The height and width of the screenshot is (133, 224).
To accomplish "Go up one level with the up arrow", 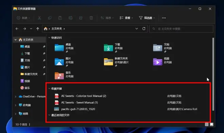I will coord(38,29).
